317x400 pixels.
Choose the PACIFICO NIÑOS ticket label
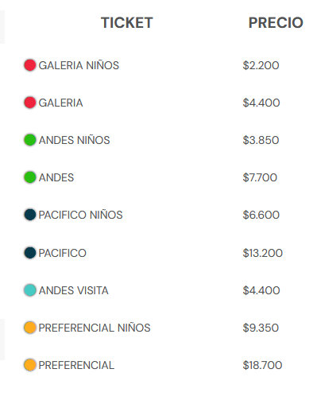click(80, 215)
